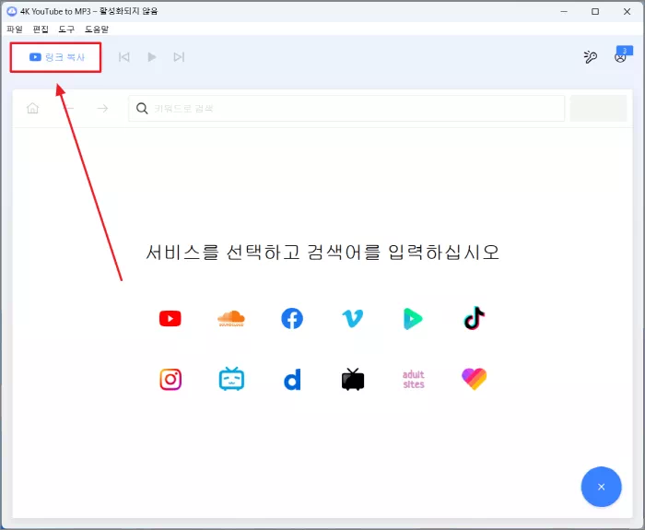Open the 편집 menu

(41, 29)
